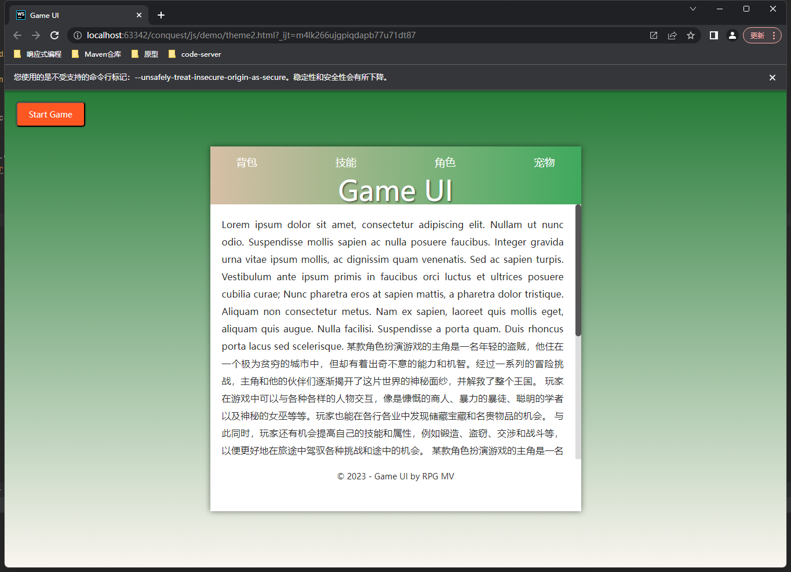Viewport: 791px width, 572px height.
Task: Click the footer copyright text
Action: coord(396,476)
